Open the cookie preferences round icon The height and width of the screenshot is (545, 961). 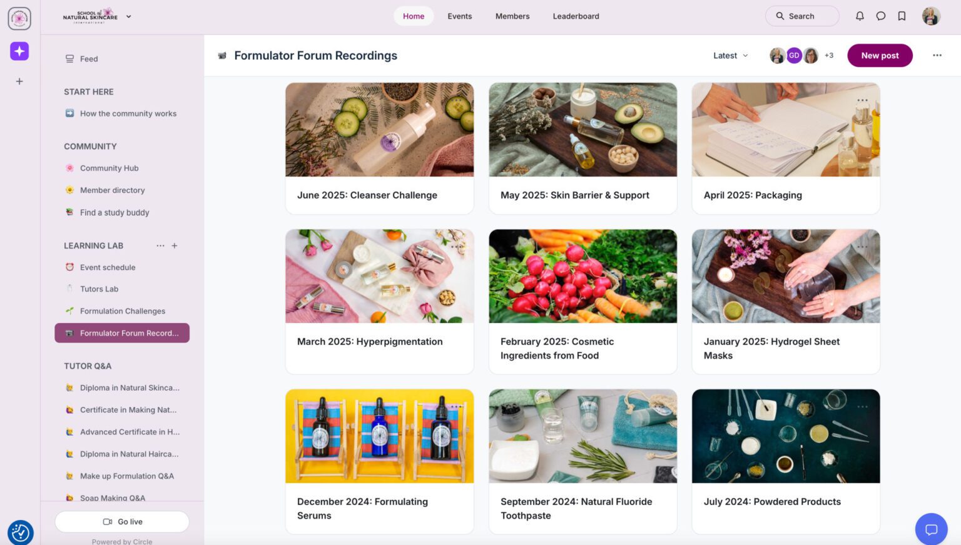[20, 532]
